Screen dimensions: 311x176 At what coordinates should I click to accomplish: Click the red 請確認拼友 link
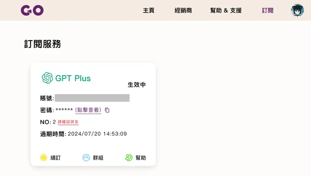pyautogui.click(x=68, y=122)
